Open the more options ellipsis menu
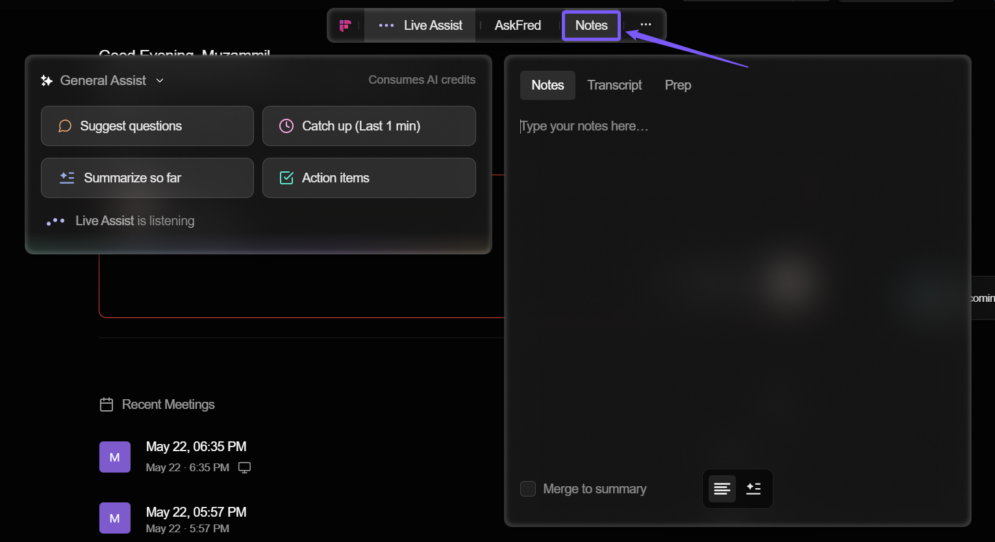995x542 pixels. 646,25
